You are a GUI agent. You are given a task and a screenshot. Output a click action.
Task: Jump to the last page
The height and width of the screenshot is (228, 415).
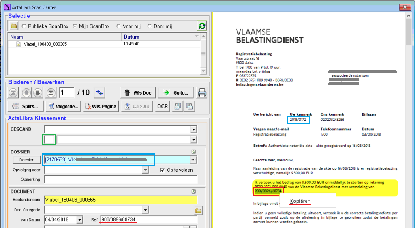[51, 92]
